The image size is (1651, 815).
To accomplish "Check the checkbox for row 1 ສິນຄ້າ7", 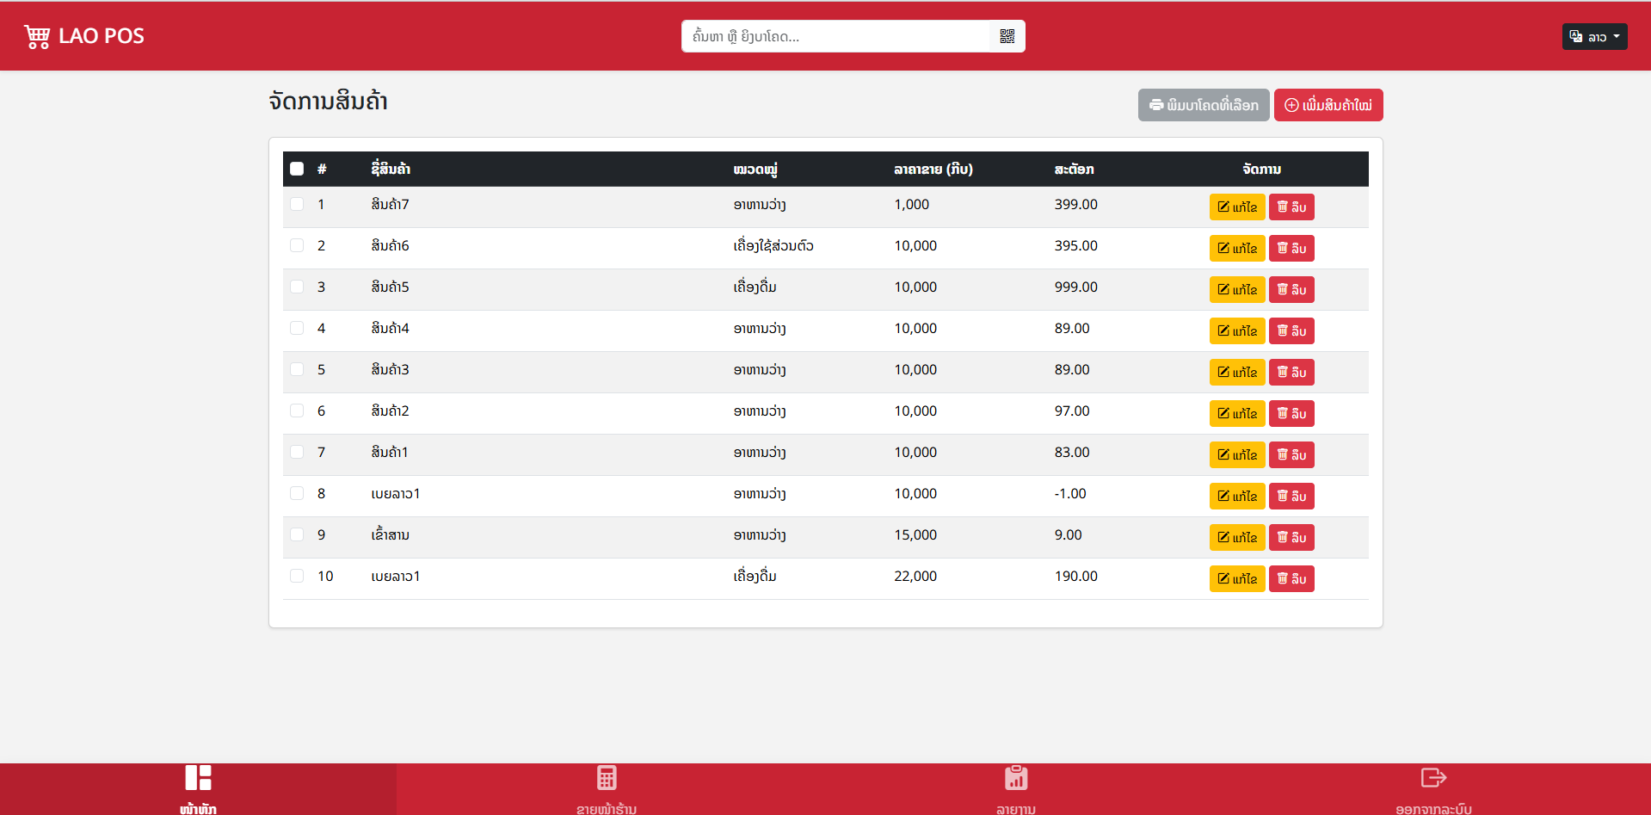I will [297, 204].
